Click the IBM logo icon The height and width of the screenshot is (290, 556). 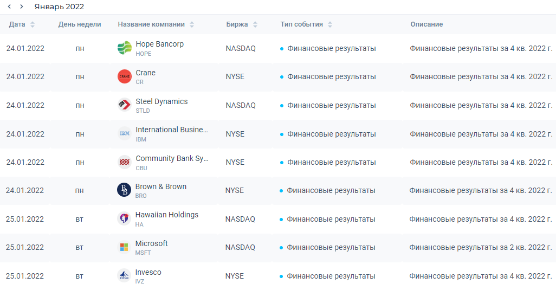click(x=125, y=134)
